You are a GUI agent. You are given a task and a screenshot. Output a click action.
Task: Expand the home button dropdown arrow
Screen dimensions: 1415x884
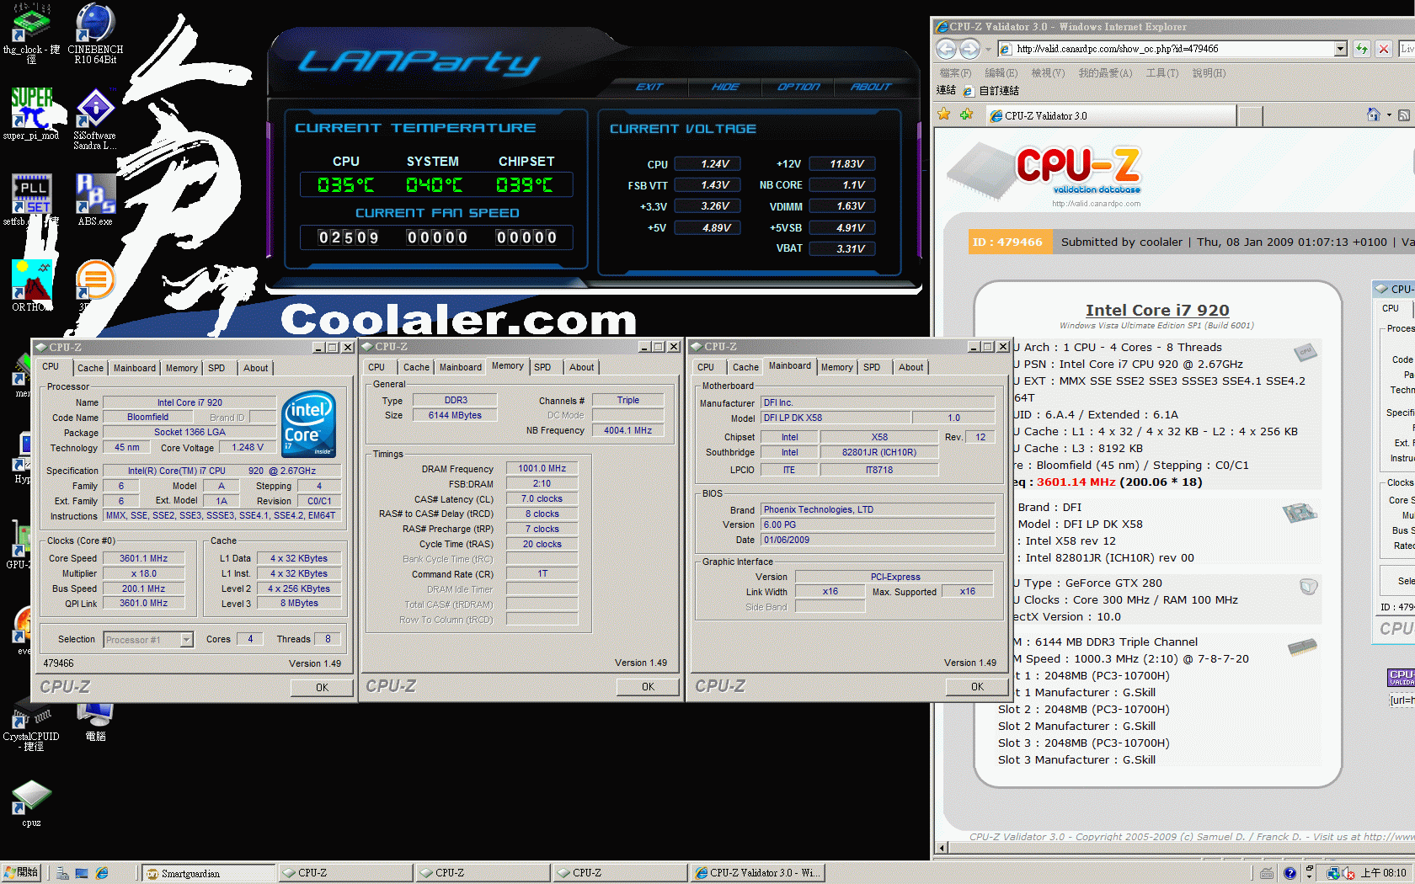pyautogui.click(x=1389, y=115)
